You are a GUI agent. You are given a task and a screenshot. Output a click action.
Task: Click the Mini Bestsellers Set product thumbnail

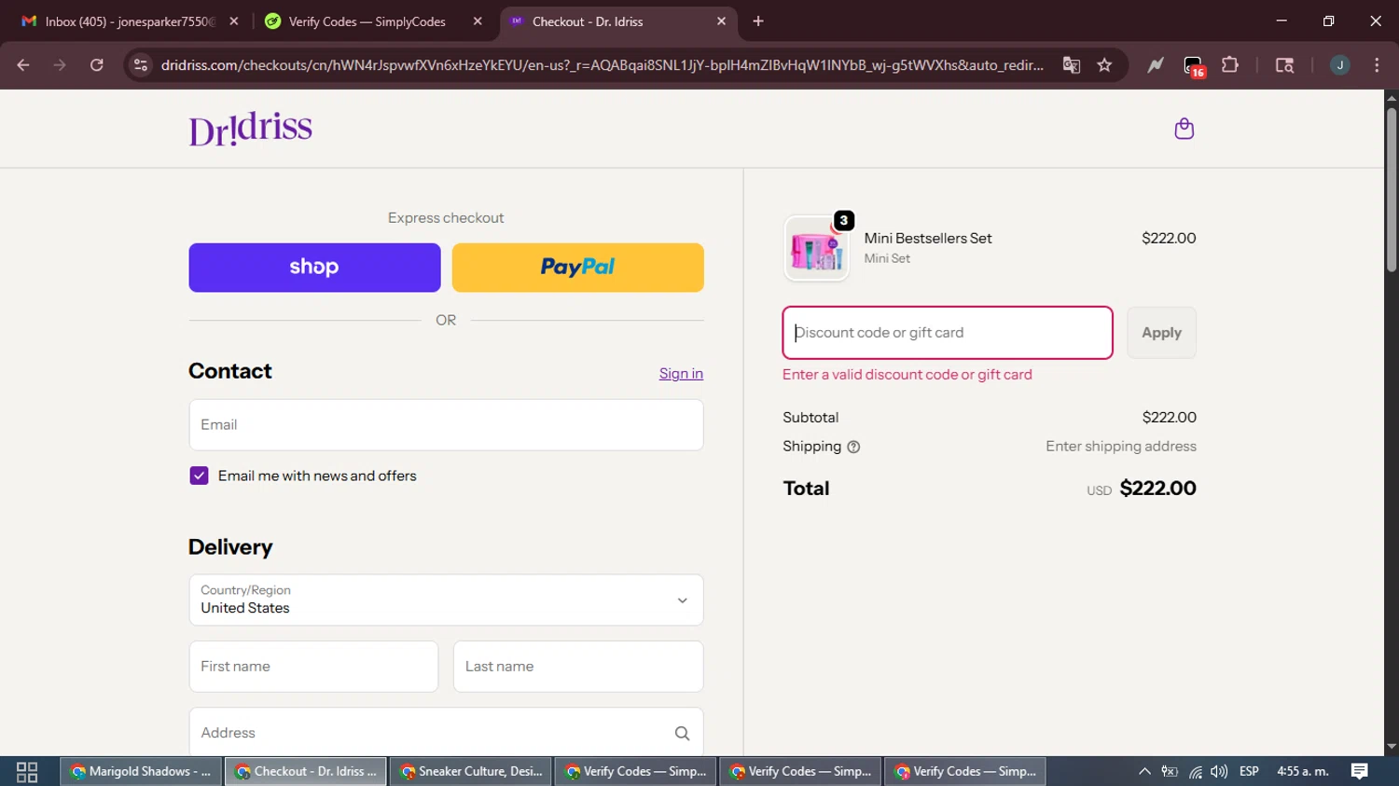(x=817, y=249)
